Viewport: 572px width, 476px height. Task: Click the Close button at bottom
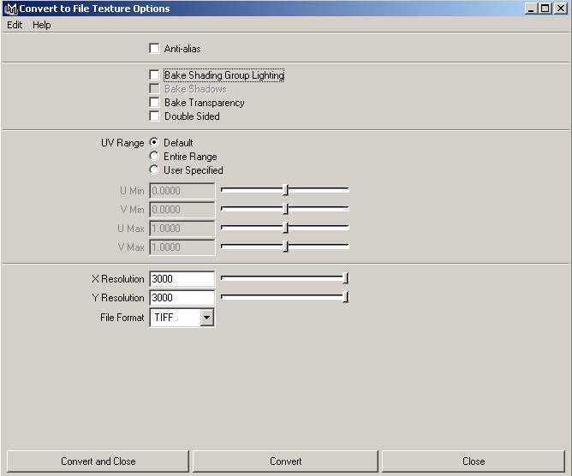click(x=474, y=461)
